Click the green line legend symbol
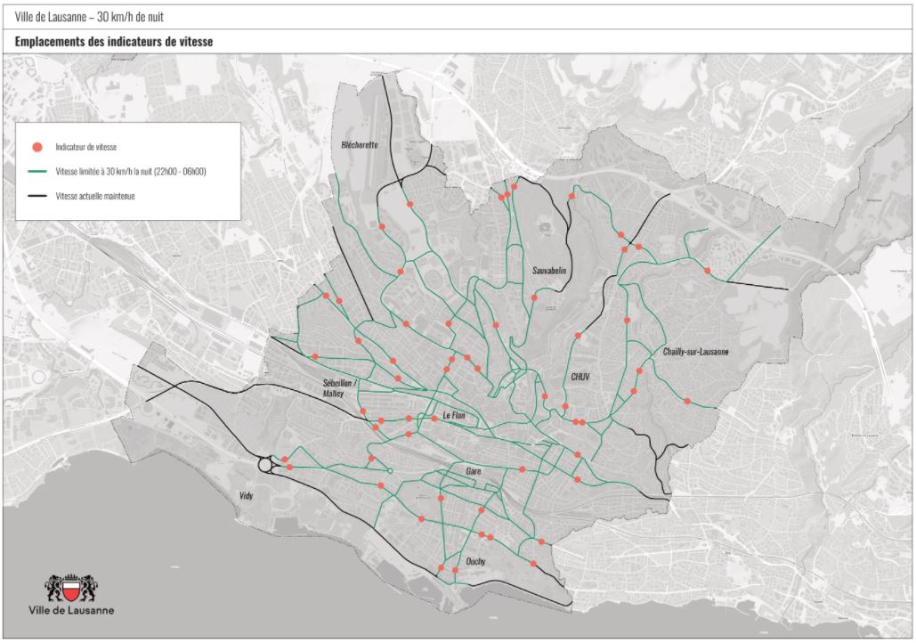The width and height of the screenshot is (916, 643). pos(36,172)
